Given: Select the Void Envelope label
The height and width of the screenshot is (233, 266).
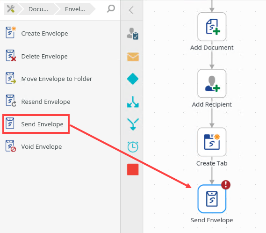Looking at the screenshot, I should tap(42, 147).
